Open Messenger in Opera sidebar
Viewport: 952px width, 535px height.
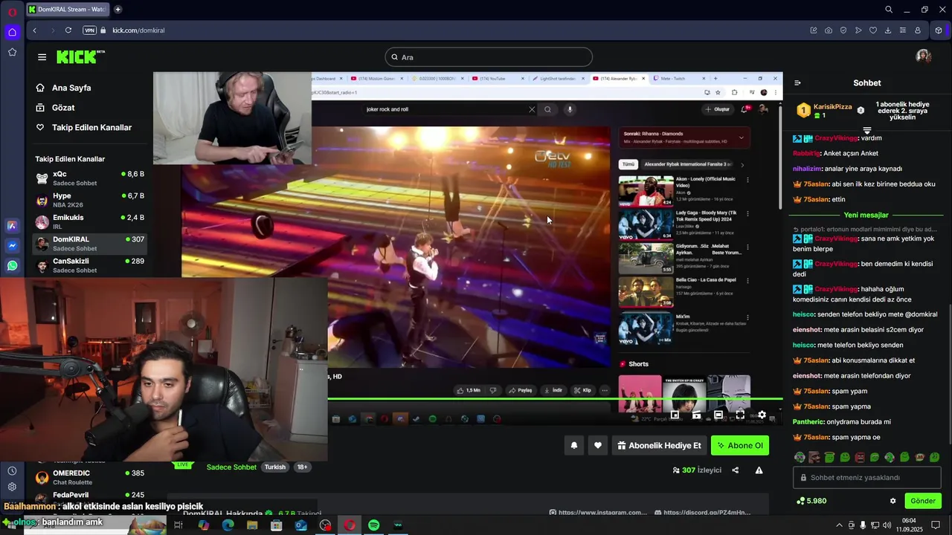[x=12, y=246]
